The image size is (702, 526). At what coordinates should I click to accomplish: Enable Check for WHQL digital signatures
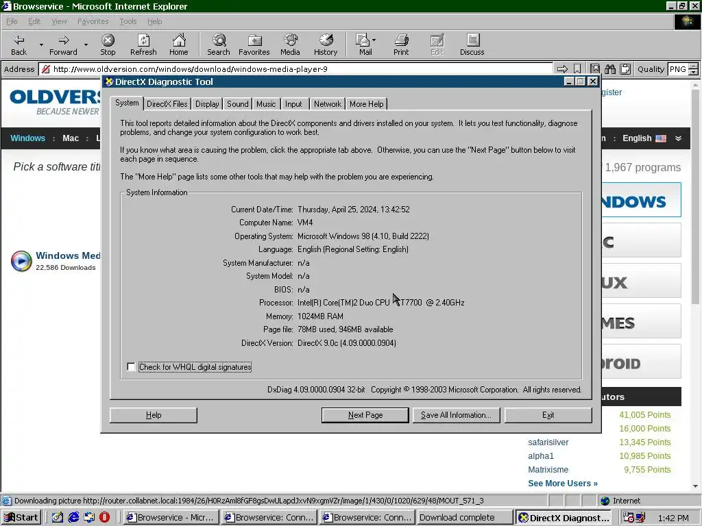pyautogui.click(x=131, y=367)
